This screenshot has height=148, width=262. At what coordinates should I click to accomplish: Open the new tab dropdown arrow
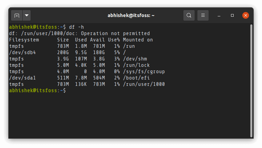point(26,15)
